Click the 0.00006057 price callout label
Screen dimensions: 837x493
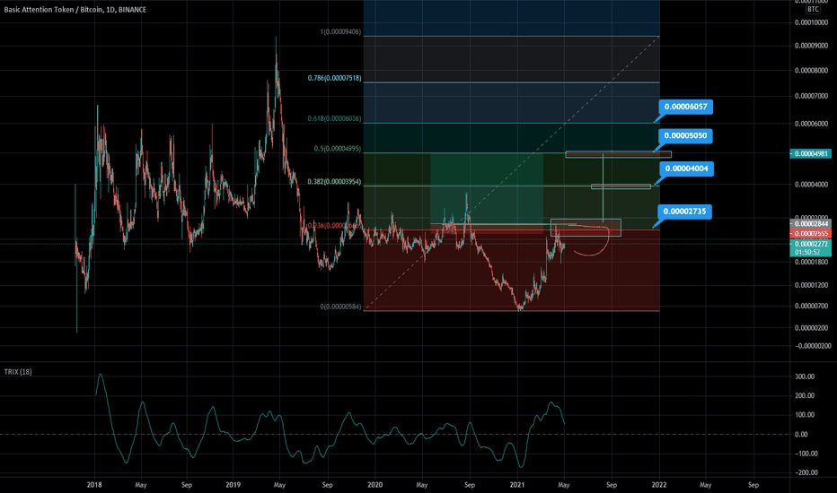click(686, 107)
